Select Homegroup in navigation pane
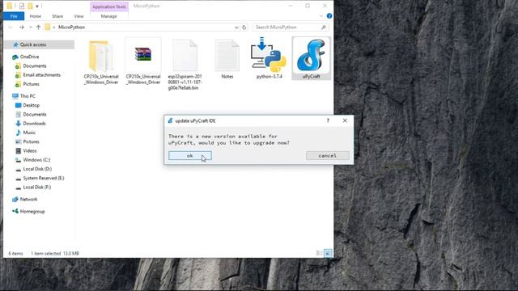The image size is (518, 291). click(32, 212)
